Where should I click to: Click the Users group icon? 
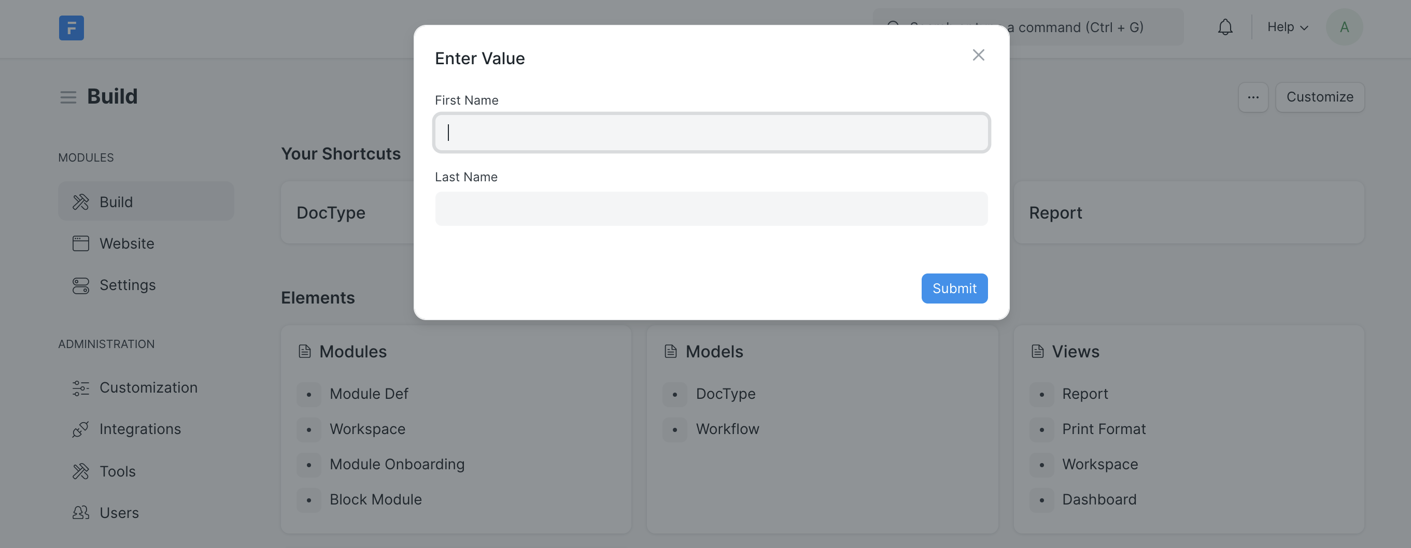tap(80, 513)
